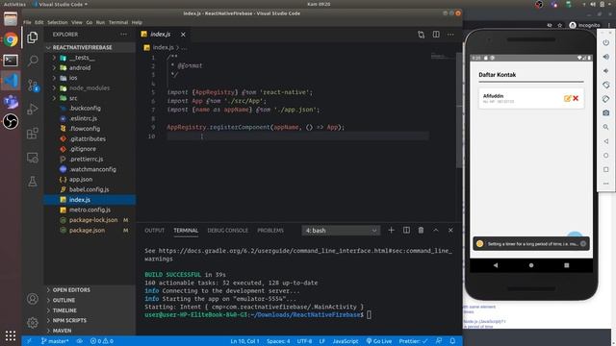Click emulator zoom magnifier icon
616x346 pixels.
coord(605,127)
